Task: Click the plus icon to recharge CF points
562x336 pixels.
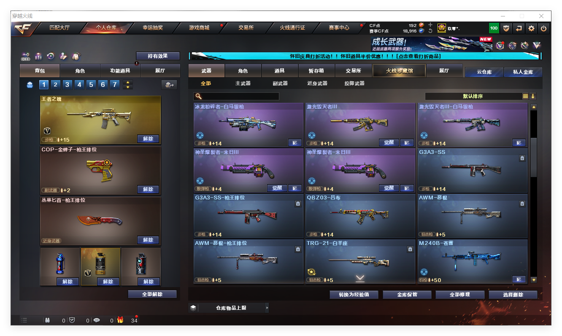Action: point(430,25)
